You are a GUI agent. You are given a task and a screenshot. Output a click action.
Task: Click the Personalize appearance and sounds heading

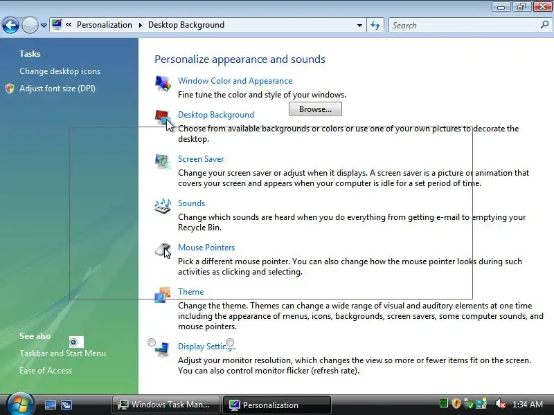tap(240, 59)
